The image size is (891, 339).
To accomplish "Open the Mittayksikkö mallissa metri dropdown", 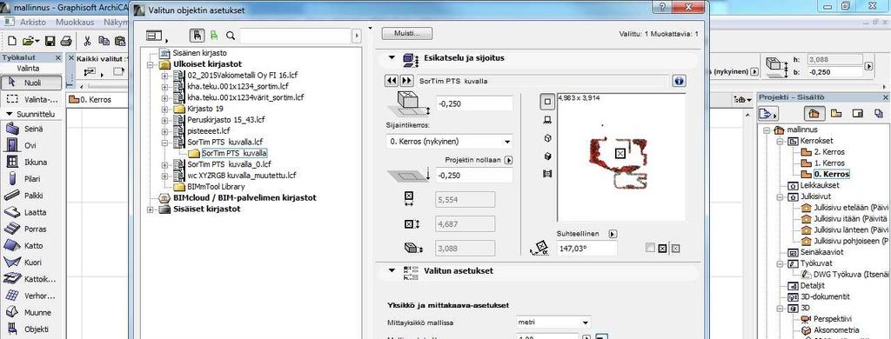I will click(553, 322).
